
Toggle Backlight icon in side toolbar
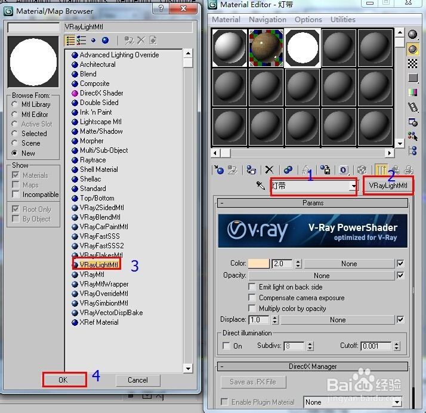tap(412, 50)
